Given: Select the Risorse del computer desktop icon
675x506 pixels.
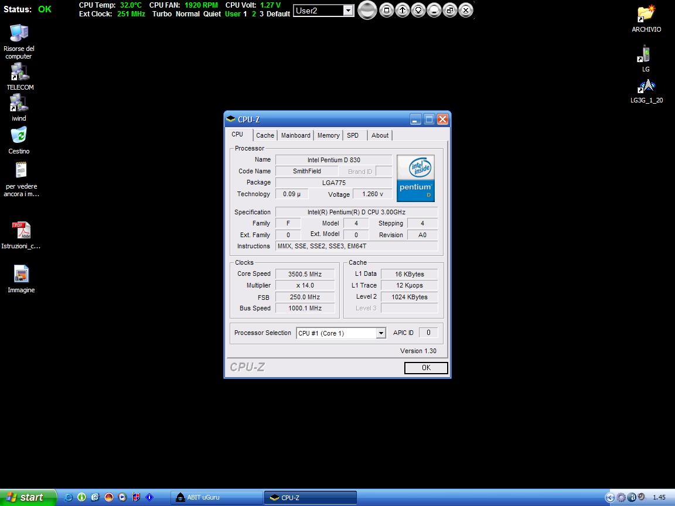Looking at the screenshot, I should tap(19, 42).
